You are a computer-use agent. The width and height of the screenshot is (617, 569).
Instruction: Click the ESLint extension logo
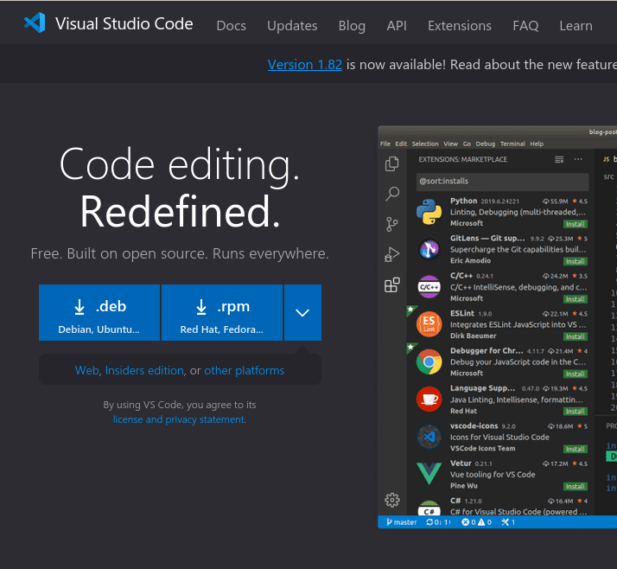(x=429, y=324)
